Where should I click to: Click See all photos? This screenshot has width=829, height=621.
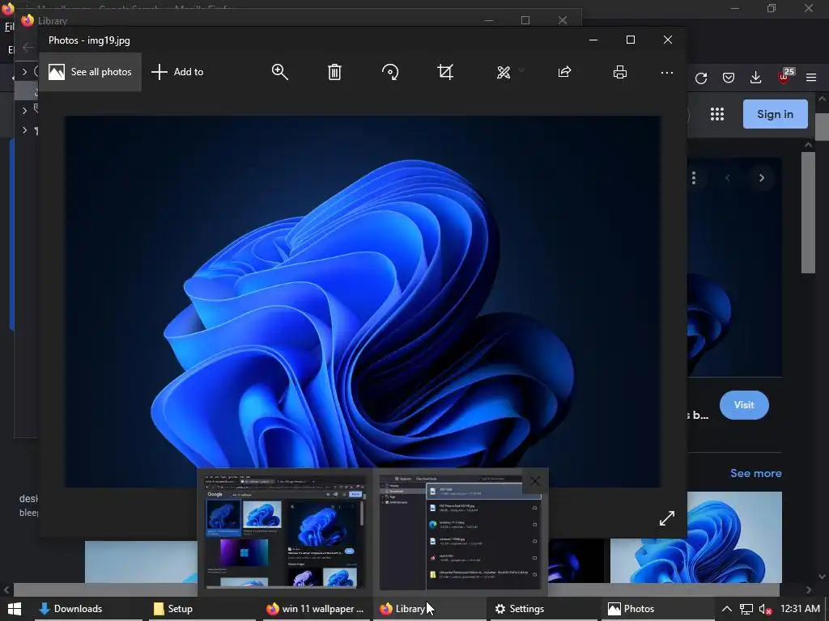pos(90,72)
